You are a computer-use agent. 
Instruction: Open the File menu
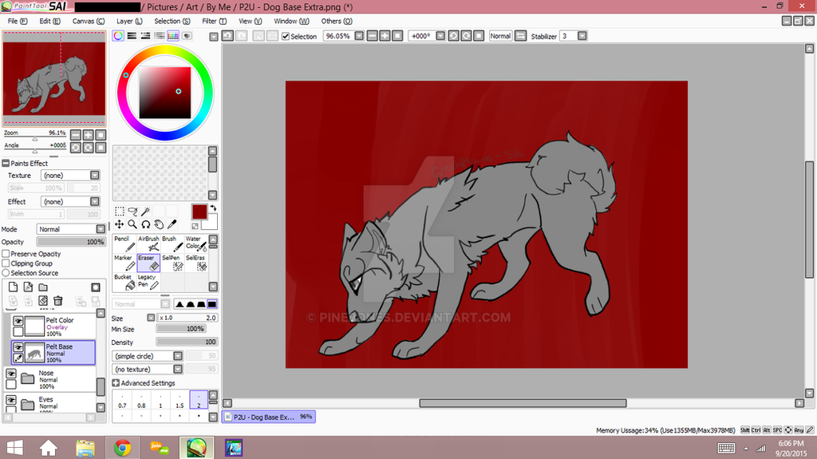(18, 21)
